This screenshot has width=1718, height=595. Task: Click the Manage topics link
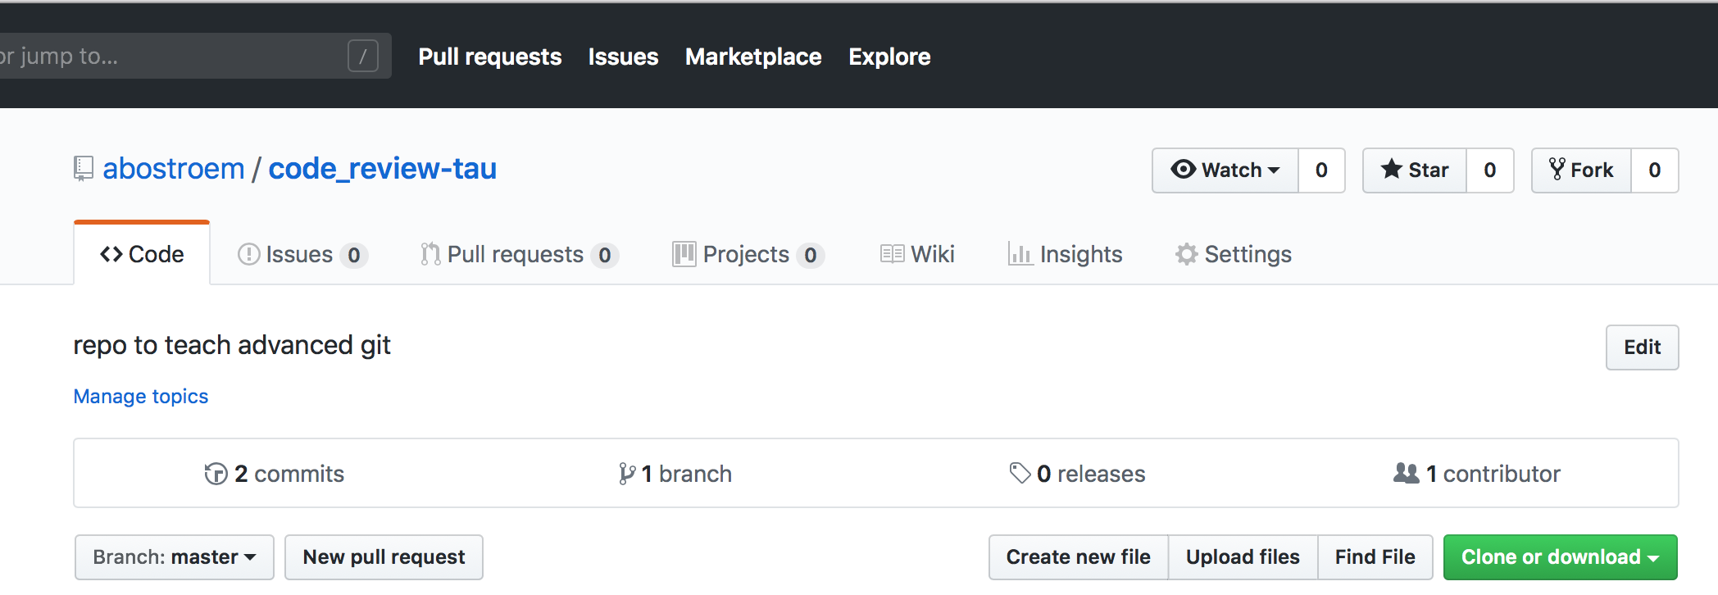tap(141, 397)
